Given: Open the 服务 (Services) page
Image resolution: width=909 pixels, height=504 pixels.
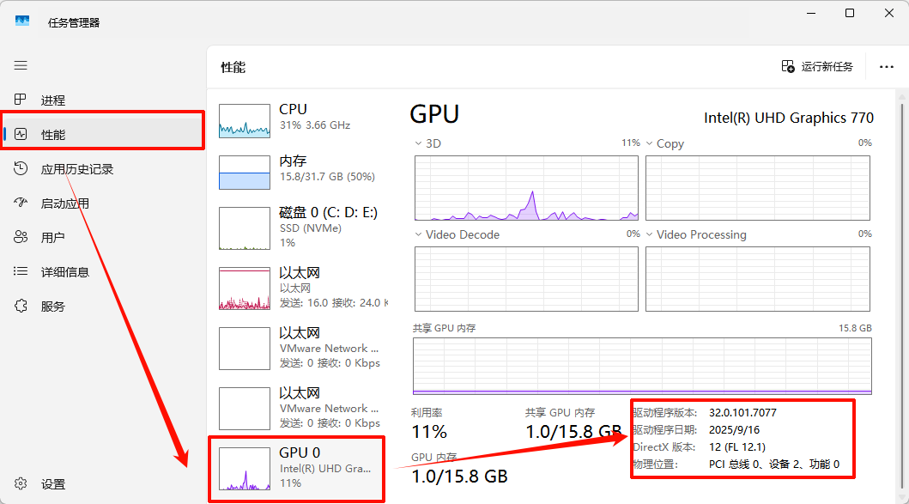Looking at the screenshot, I should click(x=52, y=307).
